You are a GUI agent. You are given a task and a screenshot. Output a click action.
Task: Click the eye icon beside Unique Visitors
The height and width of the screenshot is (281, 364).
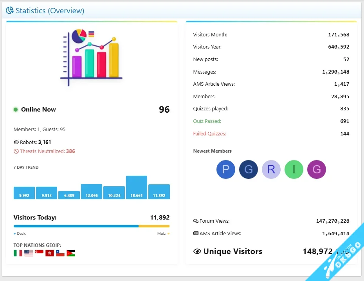coord(197,251)
